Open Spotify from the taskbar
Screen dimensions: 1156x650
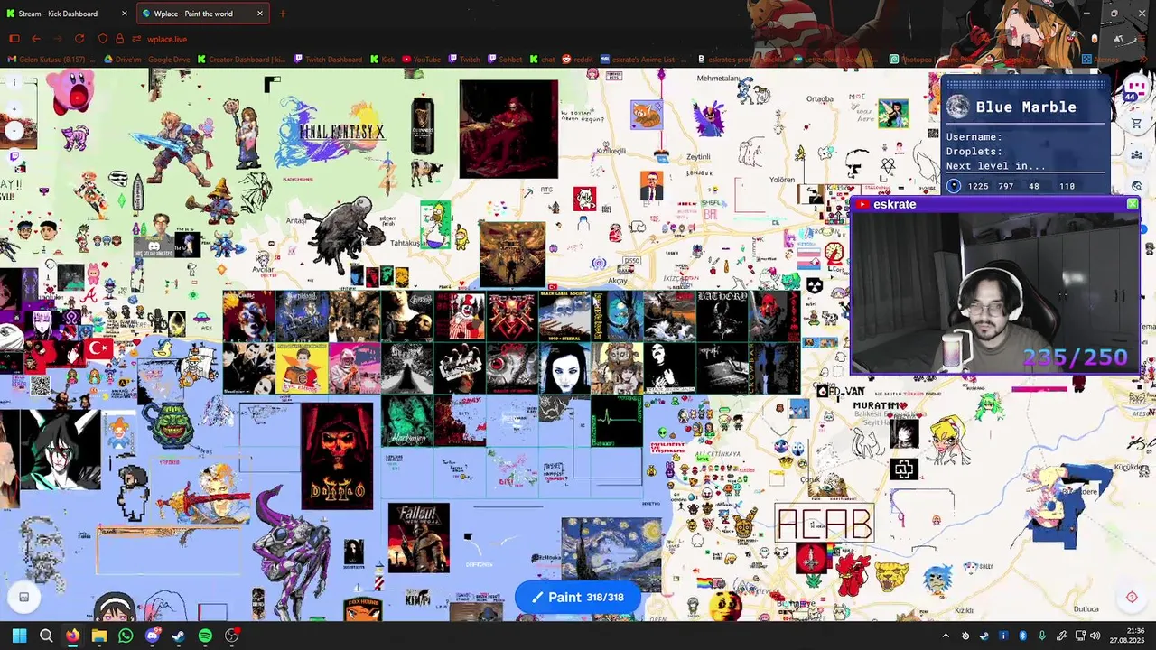(205, 636)
